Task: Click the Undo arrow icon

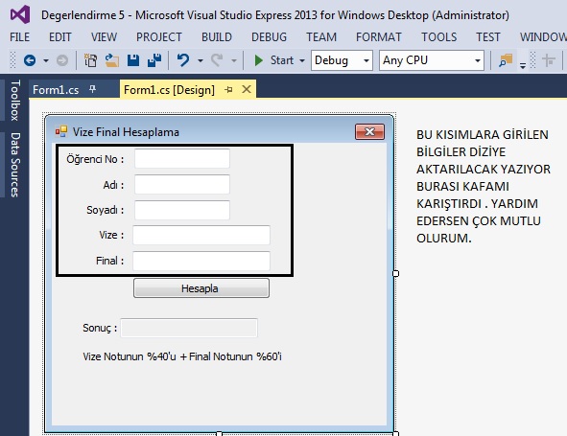Action: click(x=183, y=60)
